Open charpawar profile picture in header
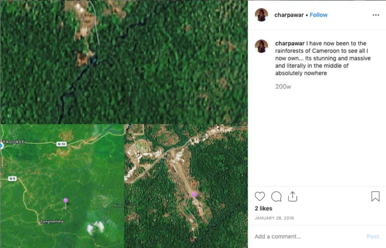386x248 pixels. tap(261, 15)
